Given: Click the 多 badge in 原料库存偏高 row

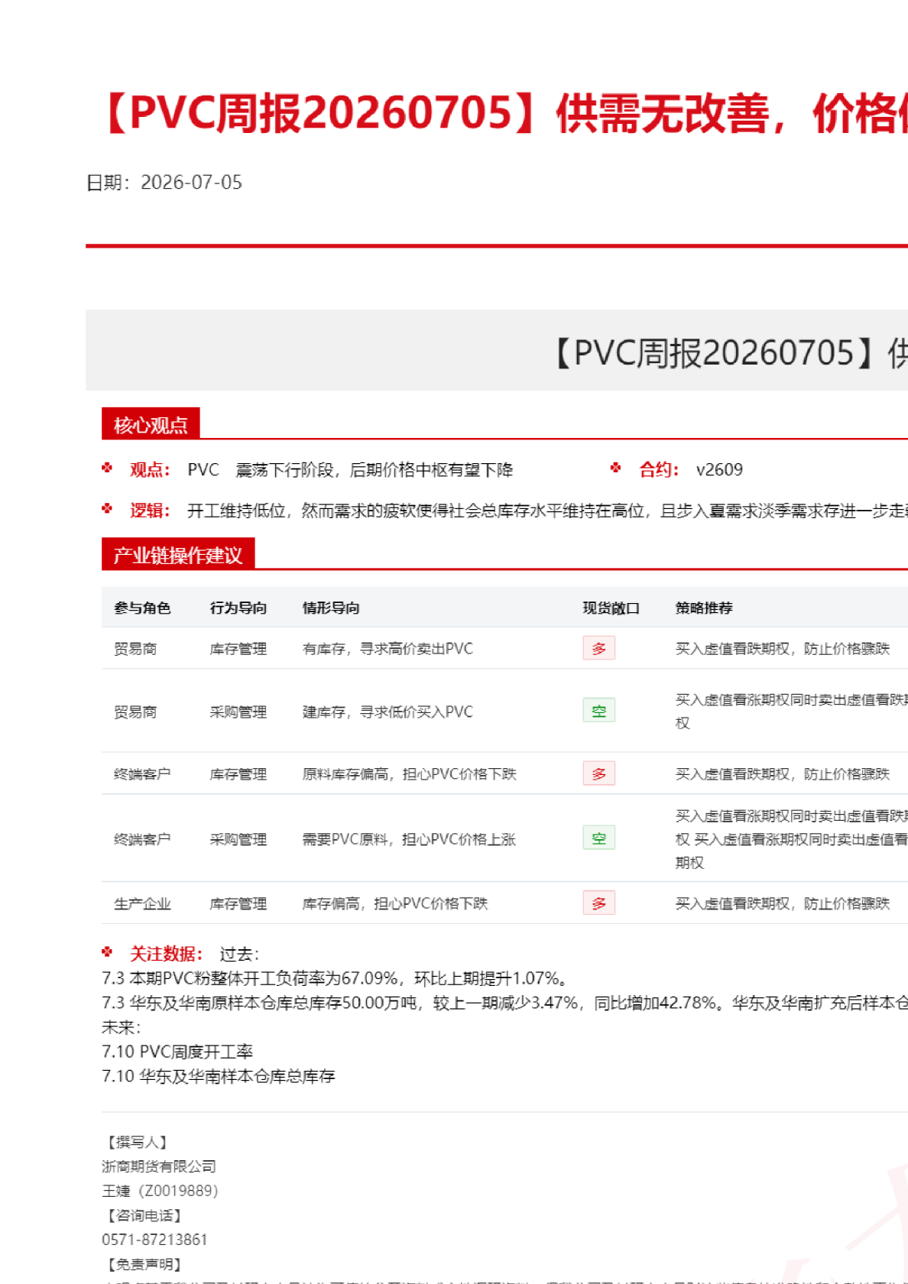Looking at the screenshot, I should 598,773.
